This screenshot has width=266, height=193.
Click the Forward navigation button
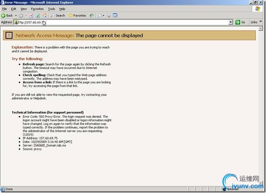[21, 16]
